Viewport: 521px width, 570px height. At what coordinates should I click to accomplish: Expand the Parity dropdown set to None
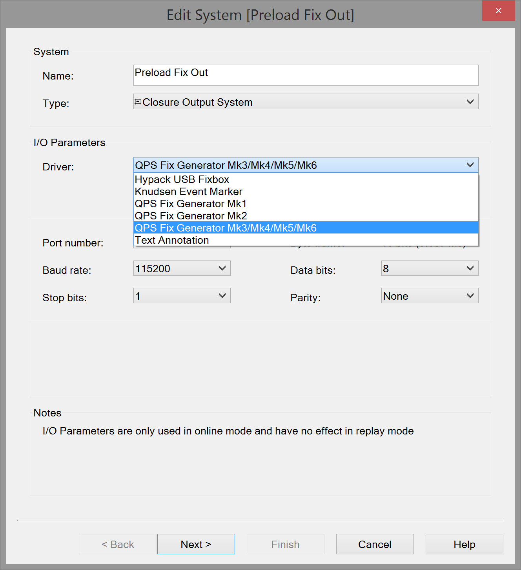pos(430,296)
